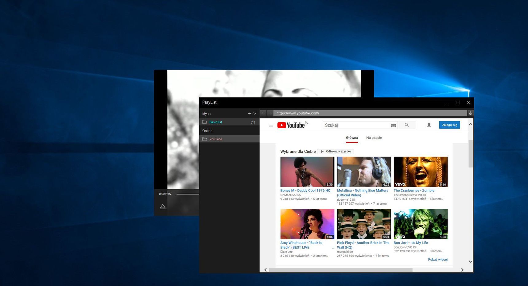This screenshot has height=286, width=528.
Task: Maximize the PlayList window
Action: pyautogui.click(x=457, y=102)
